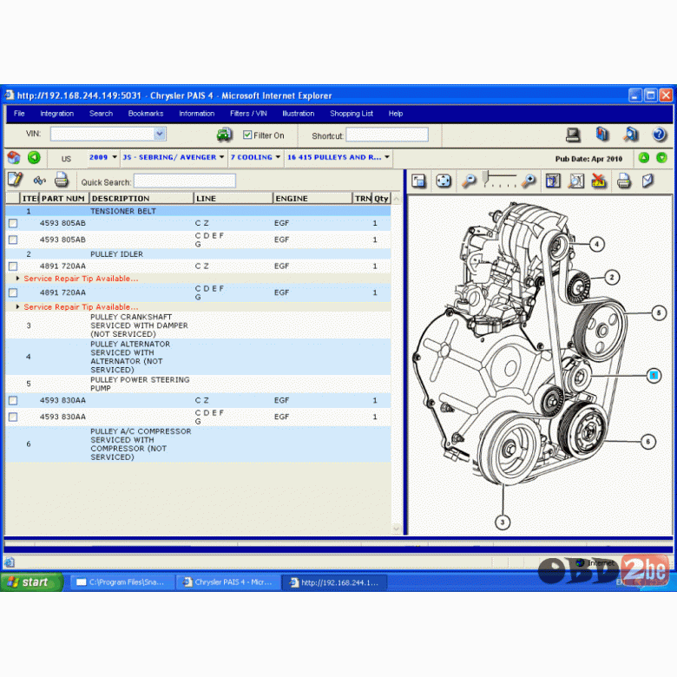677x677 pixels.
Task: Click the Quick Search input field
Action: pyautogui.click(x=185, y=181)
